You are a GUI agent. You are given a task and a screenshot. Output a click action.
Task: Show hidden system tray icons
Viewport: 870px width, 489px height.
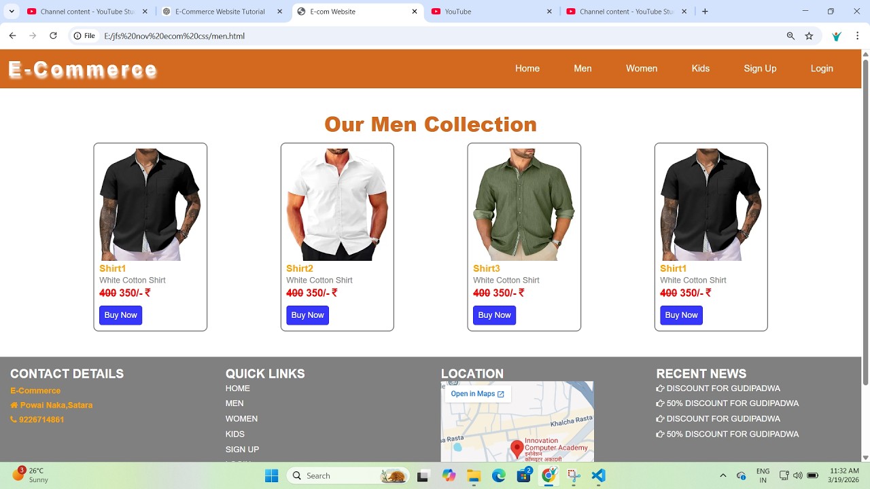click(723, 475)
